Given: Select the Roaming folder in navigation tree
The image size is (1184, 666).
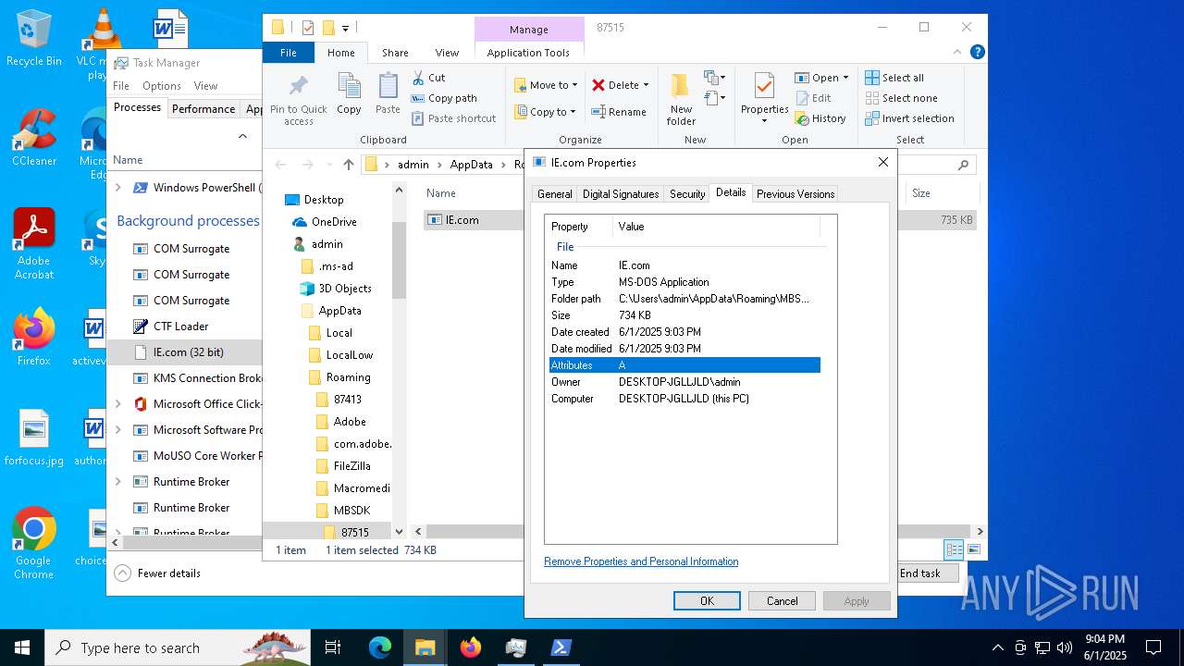Looking at the screenshot, I should [348, 377].
